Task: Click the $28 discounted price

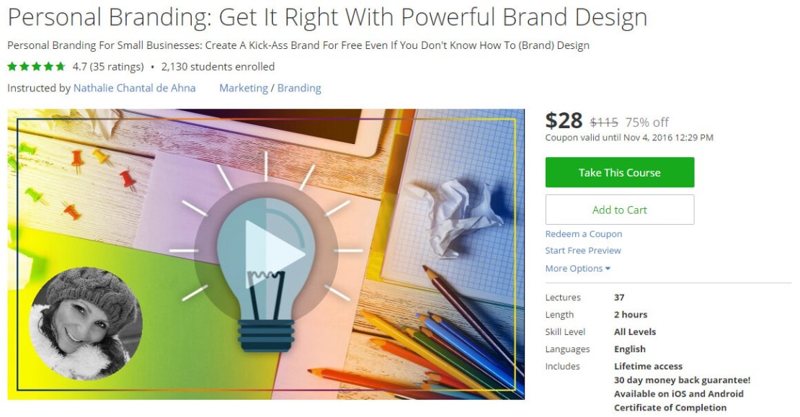Action: (564, 121)
